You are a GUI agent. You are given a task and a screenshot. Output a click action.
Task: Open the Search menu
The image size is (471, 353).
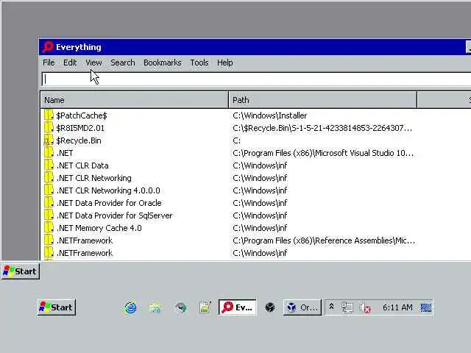click(123, 63)
